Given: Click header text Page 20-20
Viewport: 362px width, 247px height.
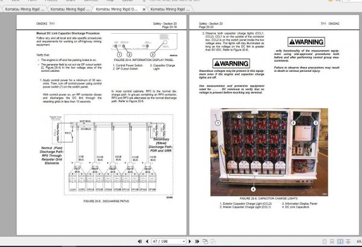Looking at the screenshot, I should tap(206, 27).
